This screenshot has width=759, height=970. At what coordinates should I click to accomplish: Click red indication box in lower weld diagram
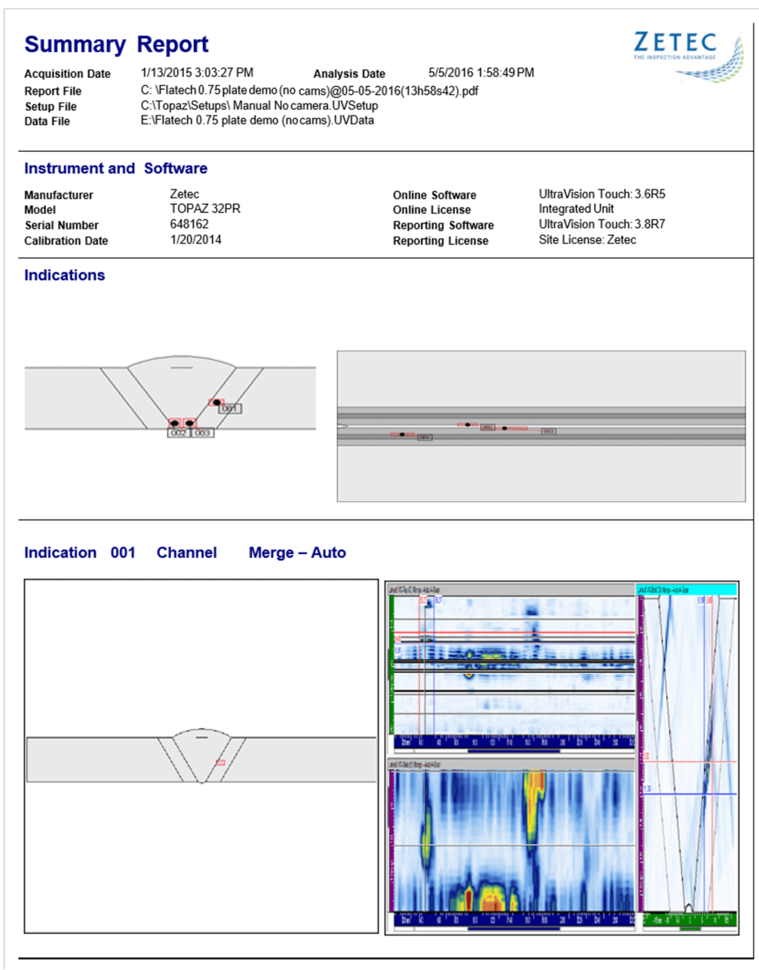click(219, 762)
